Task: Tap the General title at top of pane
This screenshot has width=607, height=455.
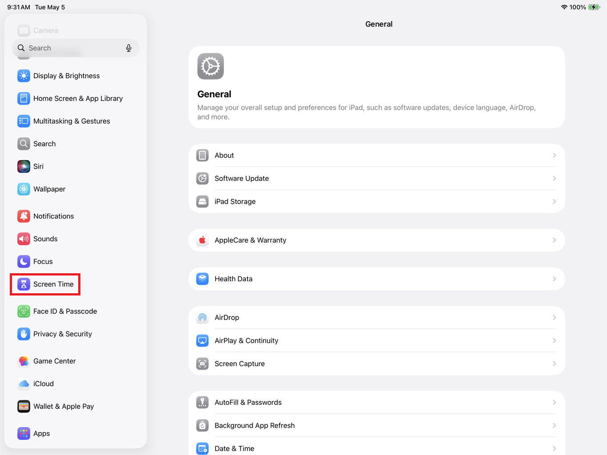Action: pos(379,24)
